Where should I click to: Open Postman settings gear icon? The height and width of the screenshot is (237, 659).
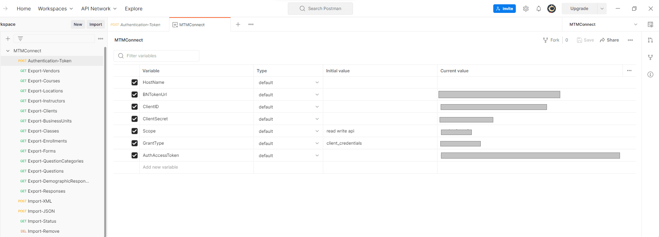pyautogui.click(x=525, y=9)
